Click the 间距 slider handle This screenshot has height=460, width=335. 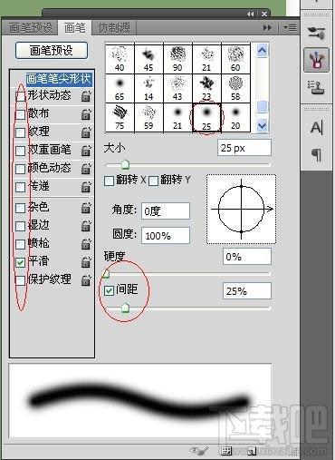(x=125, y=308)
